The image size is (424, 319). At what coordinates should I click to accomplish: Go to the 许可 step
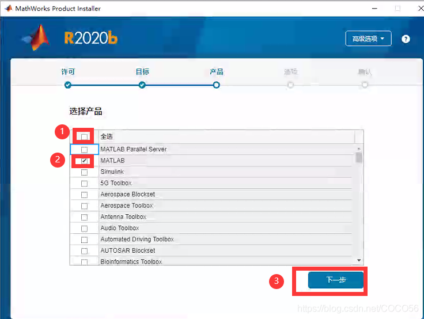tap(68, 71)
